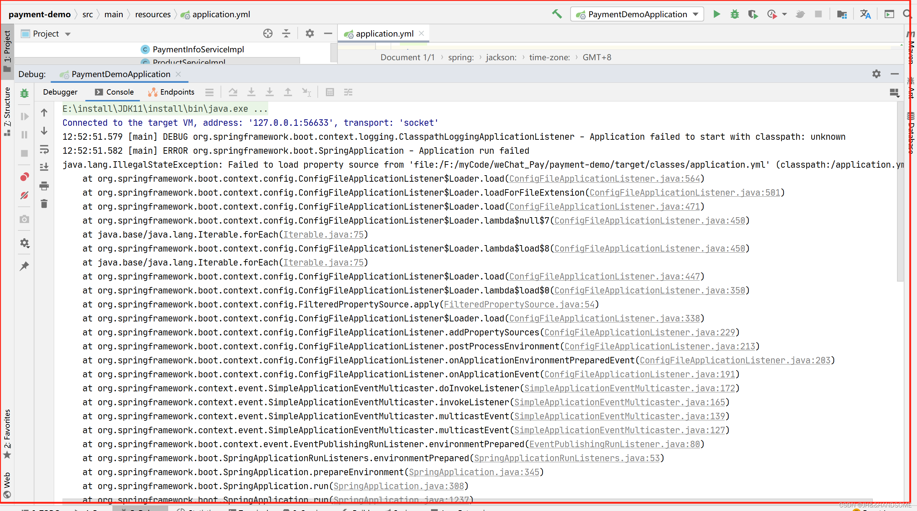Screen dimensions: 917x511
Task: Toggle Mute Breakpoints icon
Action: [24, 195]
